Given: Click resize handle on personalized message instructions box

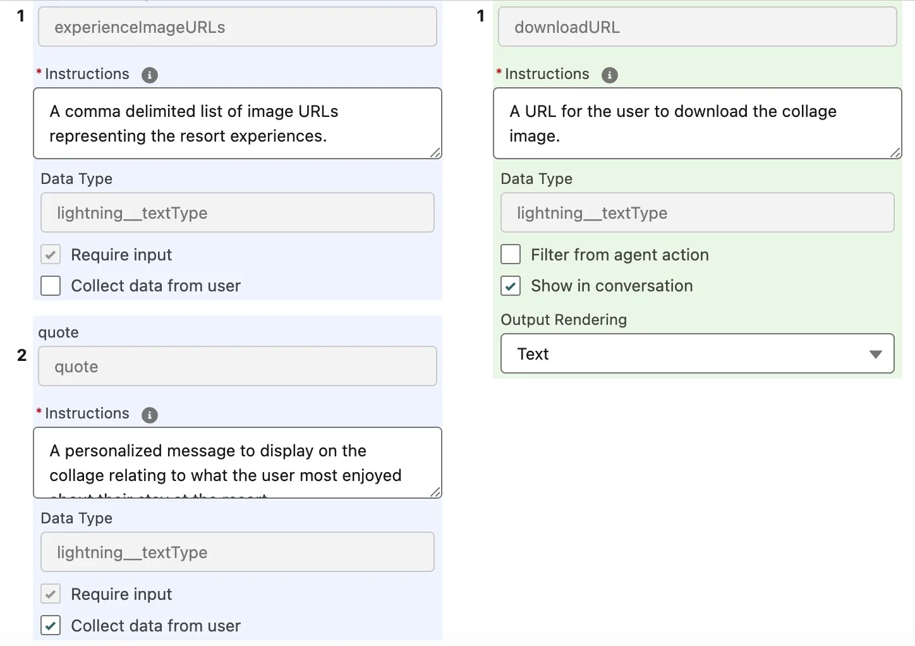Looking at the screenshot, I should [x=435, y=492].
